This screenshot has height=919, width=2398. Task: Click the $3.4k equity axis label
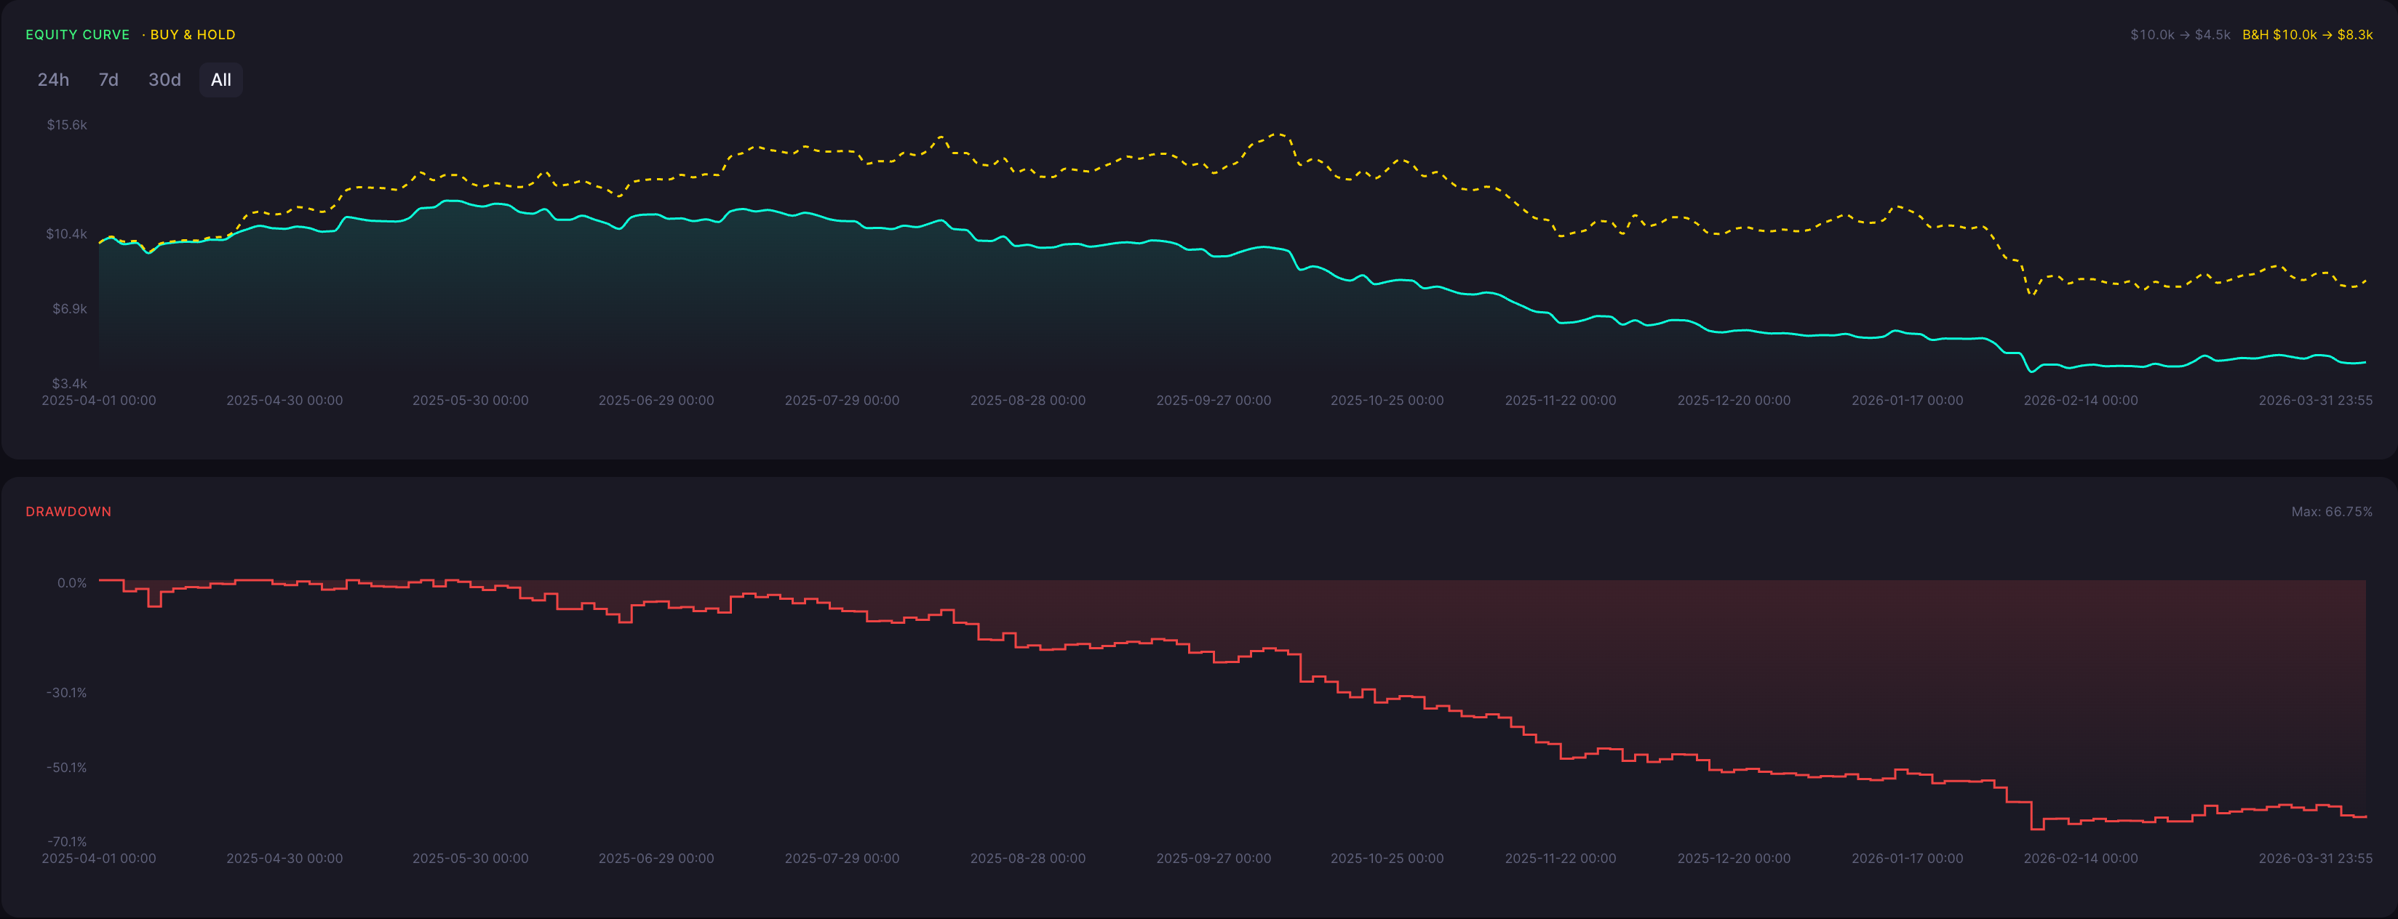coord(70,383)
